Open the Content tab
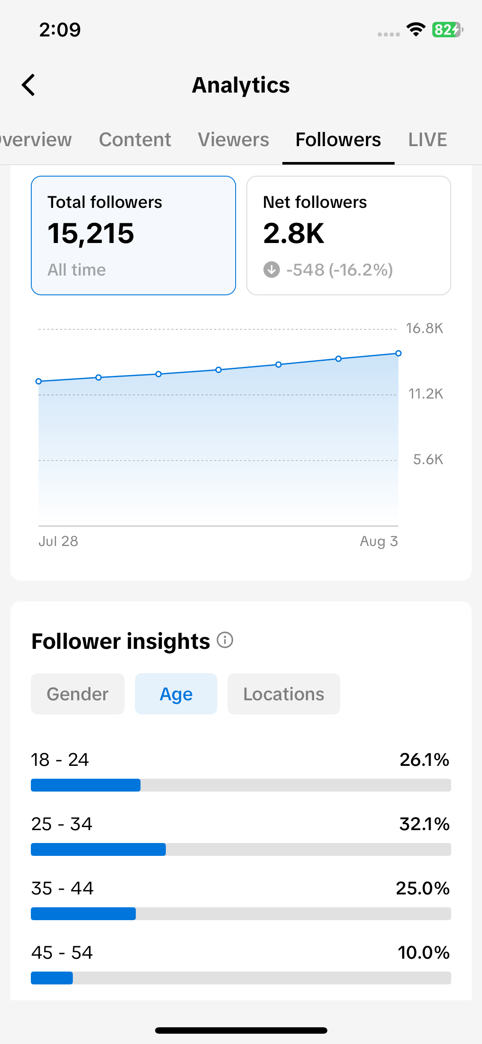 point(135,140)
